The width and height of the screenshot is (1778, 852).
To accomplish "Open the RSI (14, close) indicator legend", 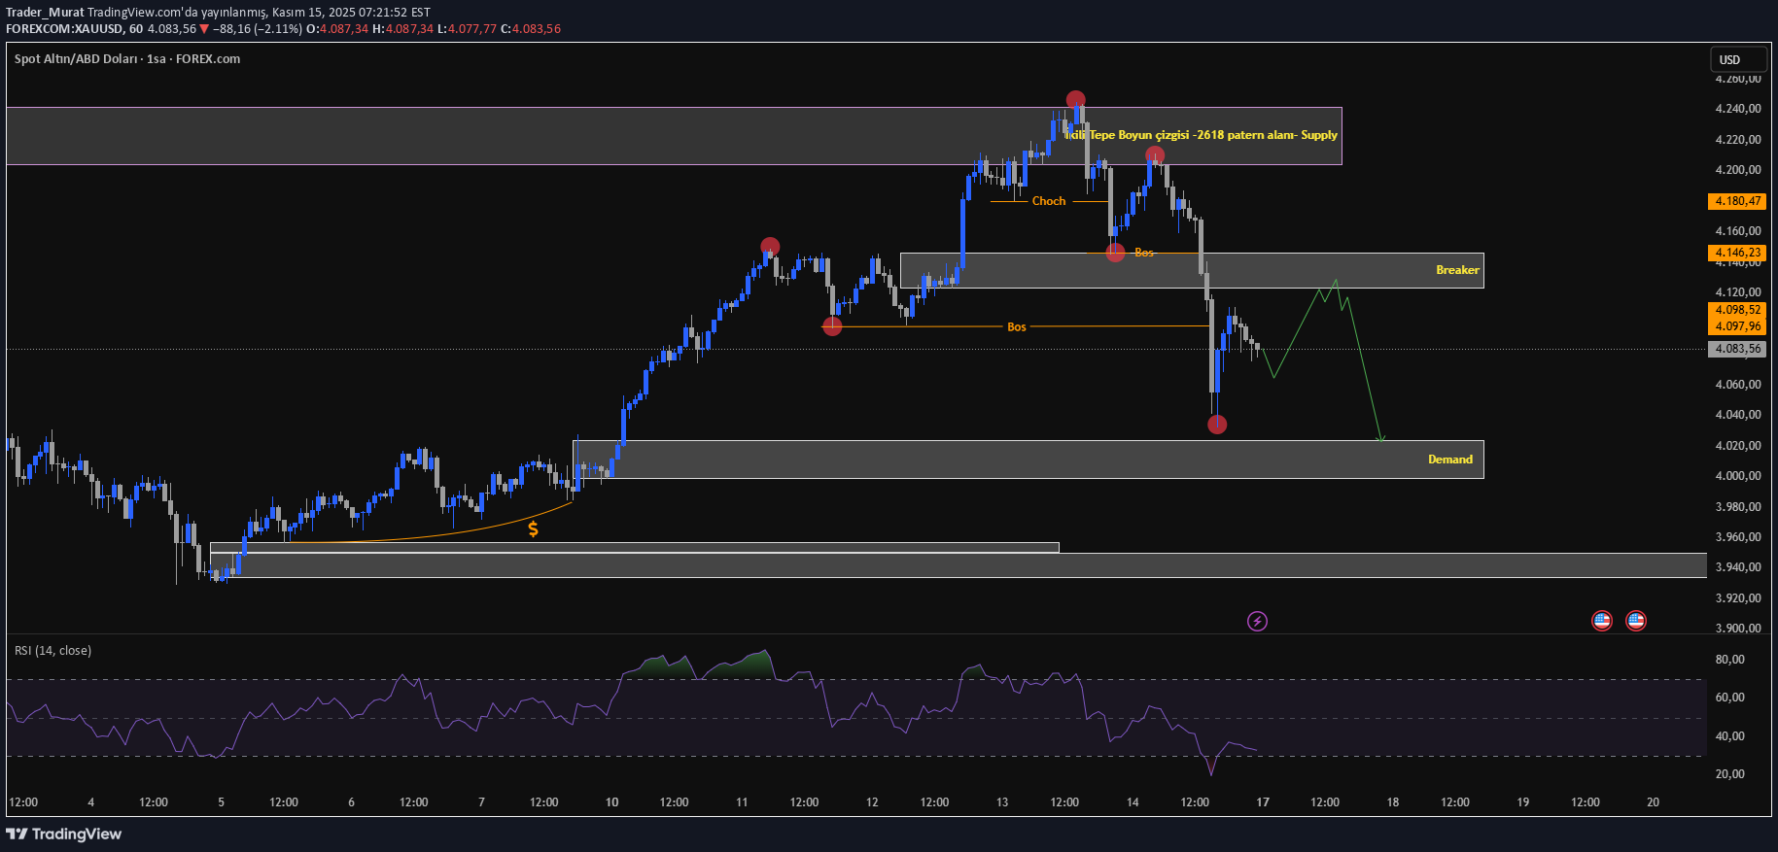I will (53, 651).
